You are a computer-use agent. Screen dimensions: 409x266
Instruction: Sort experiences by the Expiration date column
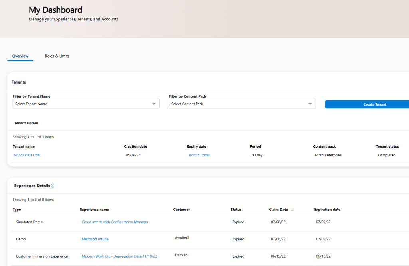click(328, 209)
